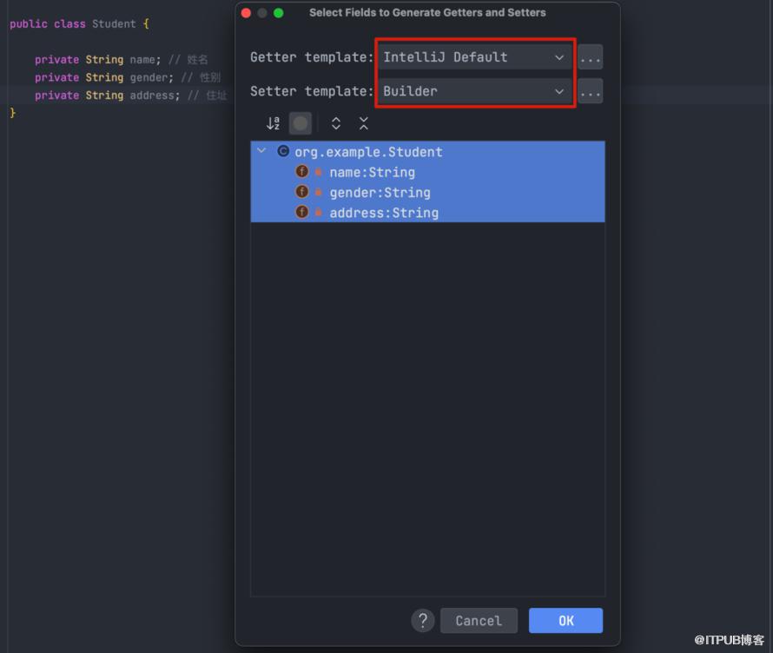This screenshot has height=653, width=773.
Task: Click the class icon beside org.example.Student
Action: point(283,151)
